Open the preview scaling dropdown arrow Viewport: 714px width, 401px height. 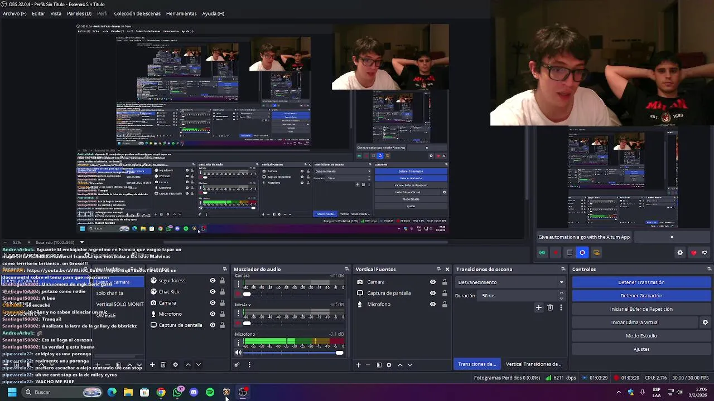click(x=81, y=242)
